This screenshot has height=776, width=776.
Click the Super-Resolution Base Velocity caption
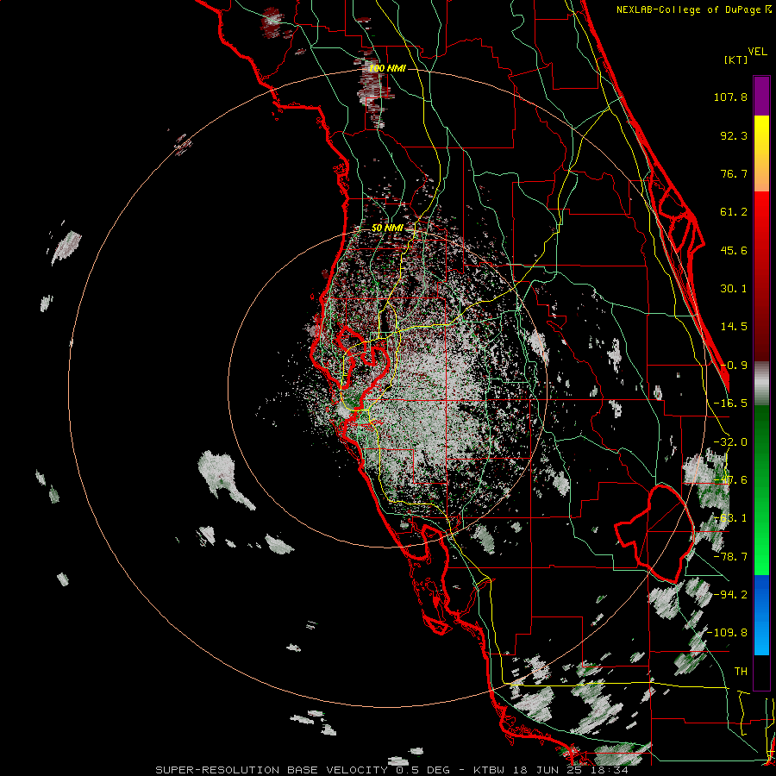pyautogui.click(x=391, y=770)
